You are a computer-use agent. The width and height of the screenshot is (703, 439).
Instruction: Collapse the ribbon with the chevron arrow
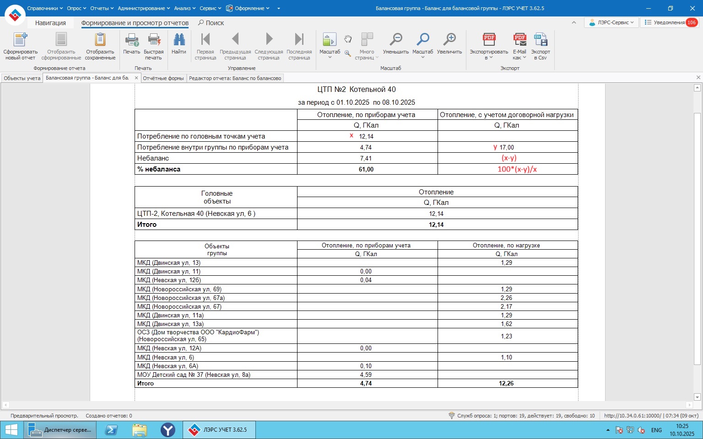(574, 22)
